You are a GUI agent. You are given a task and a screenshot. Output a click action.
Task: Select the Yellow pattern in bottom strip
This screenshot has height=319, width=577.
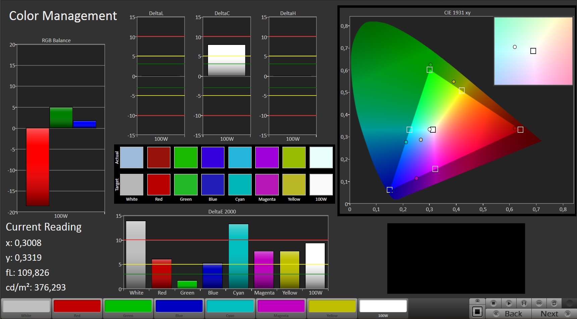pos(332,308)
